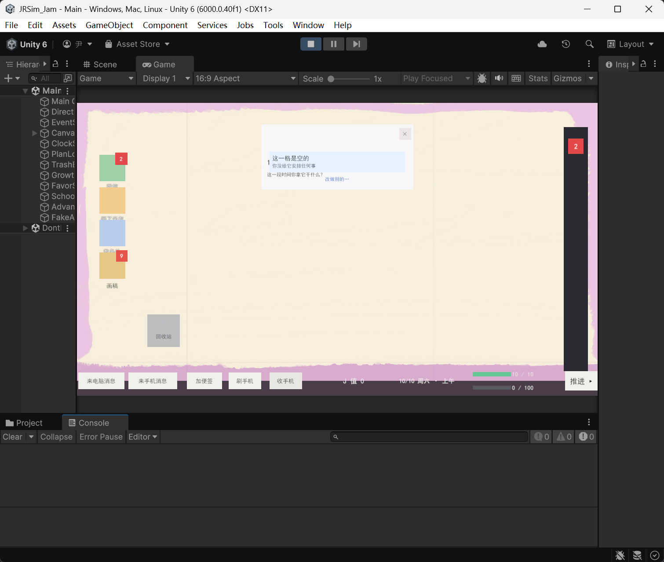
Task: Switch to the Scene tab
Action: tap(100, 65)
